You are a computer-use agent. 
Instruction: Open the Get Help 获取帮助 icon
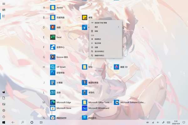[53, 73]
